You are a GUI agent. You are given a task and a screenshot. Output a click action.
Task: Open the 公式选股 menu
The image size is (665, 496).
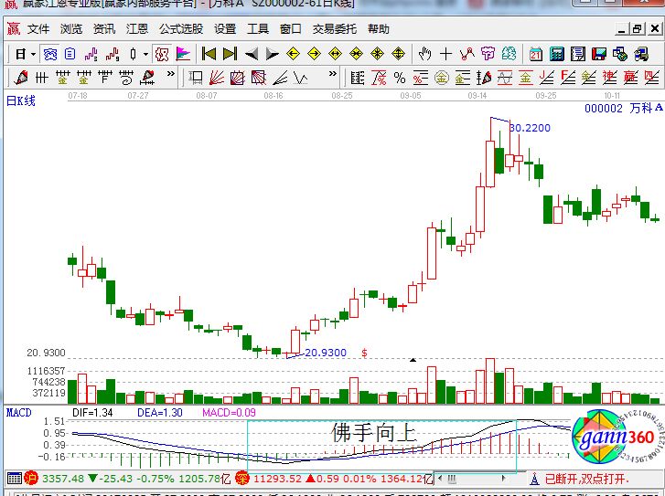[181, 29]
